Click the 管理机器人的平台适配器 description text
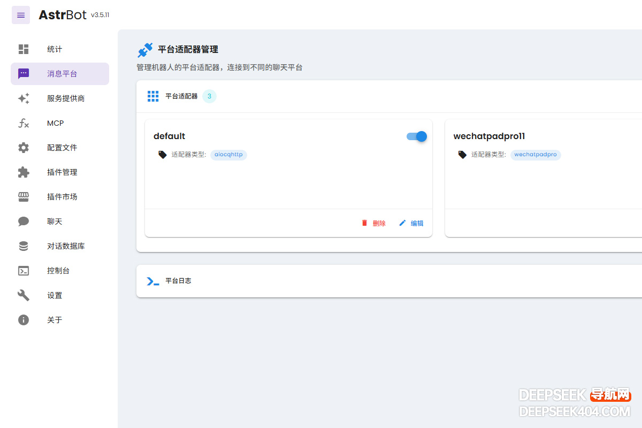642x428 pixels. click(219, 68)
